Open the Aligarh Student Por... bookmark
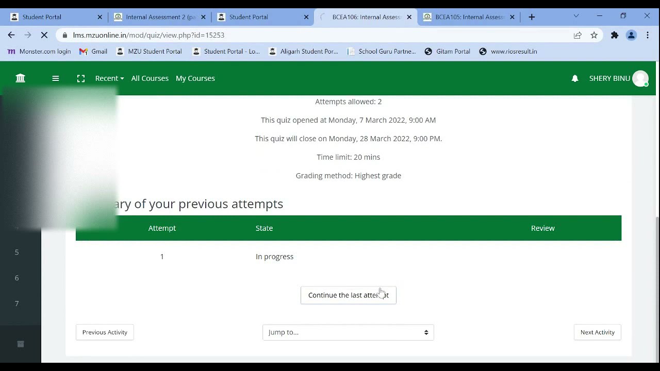The image size is (660, 371). 304,52
